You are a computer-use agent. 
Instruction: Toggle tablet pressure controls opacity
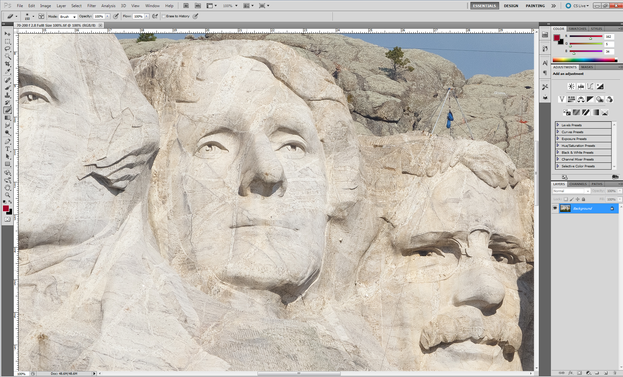tap(116, 16)
